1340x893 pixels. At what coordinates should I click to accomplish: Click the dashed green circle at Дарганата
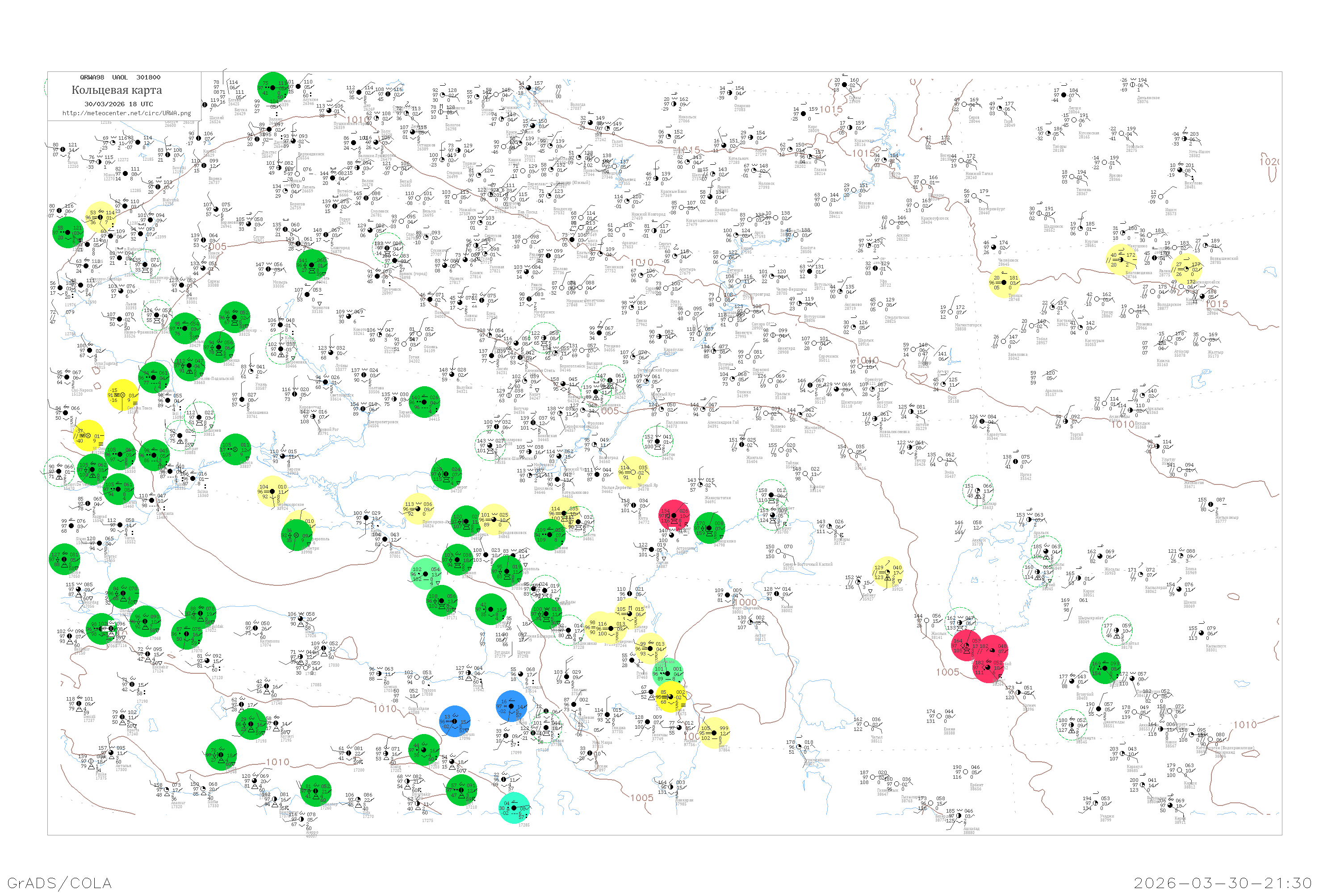1072,725
